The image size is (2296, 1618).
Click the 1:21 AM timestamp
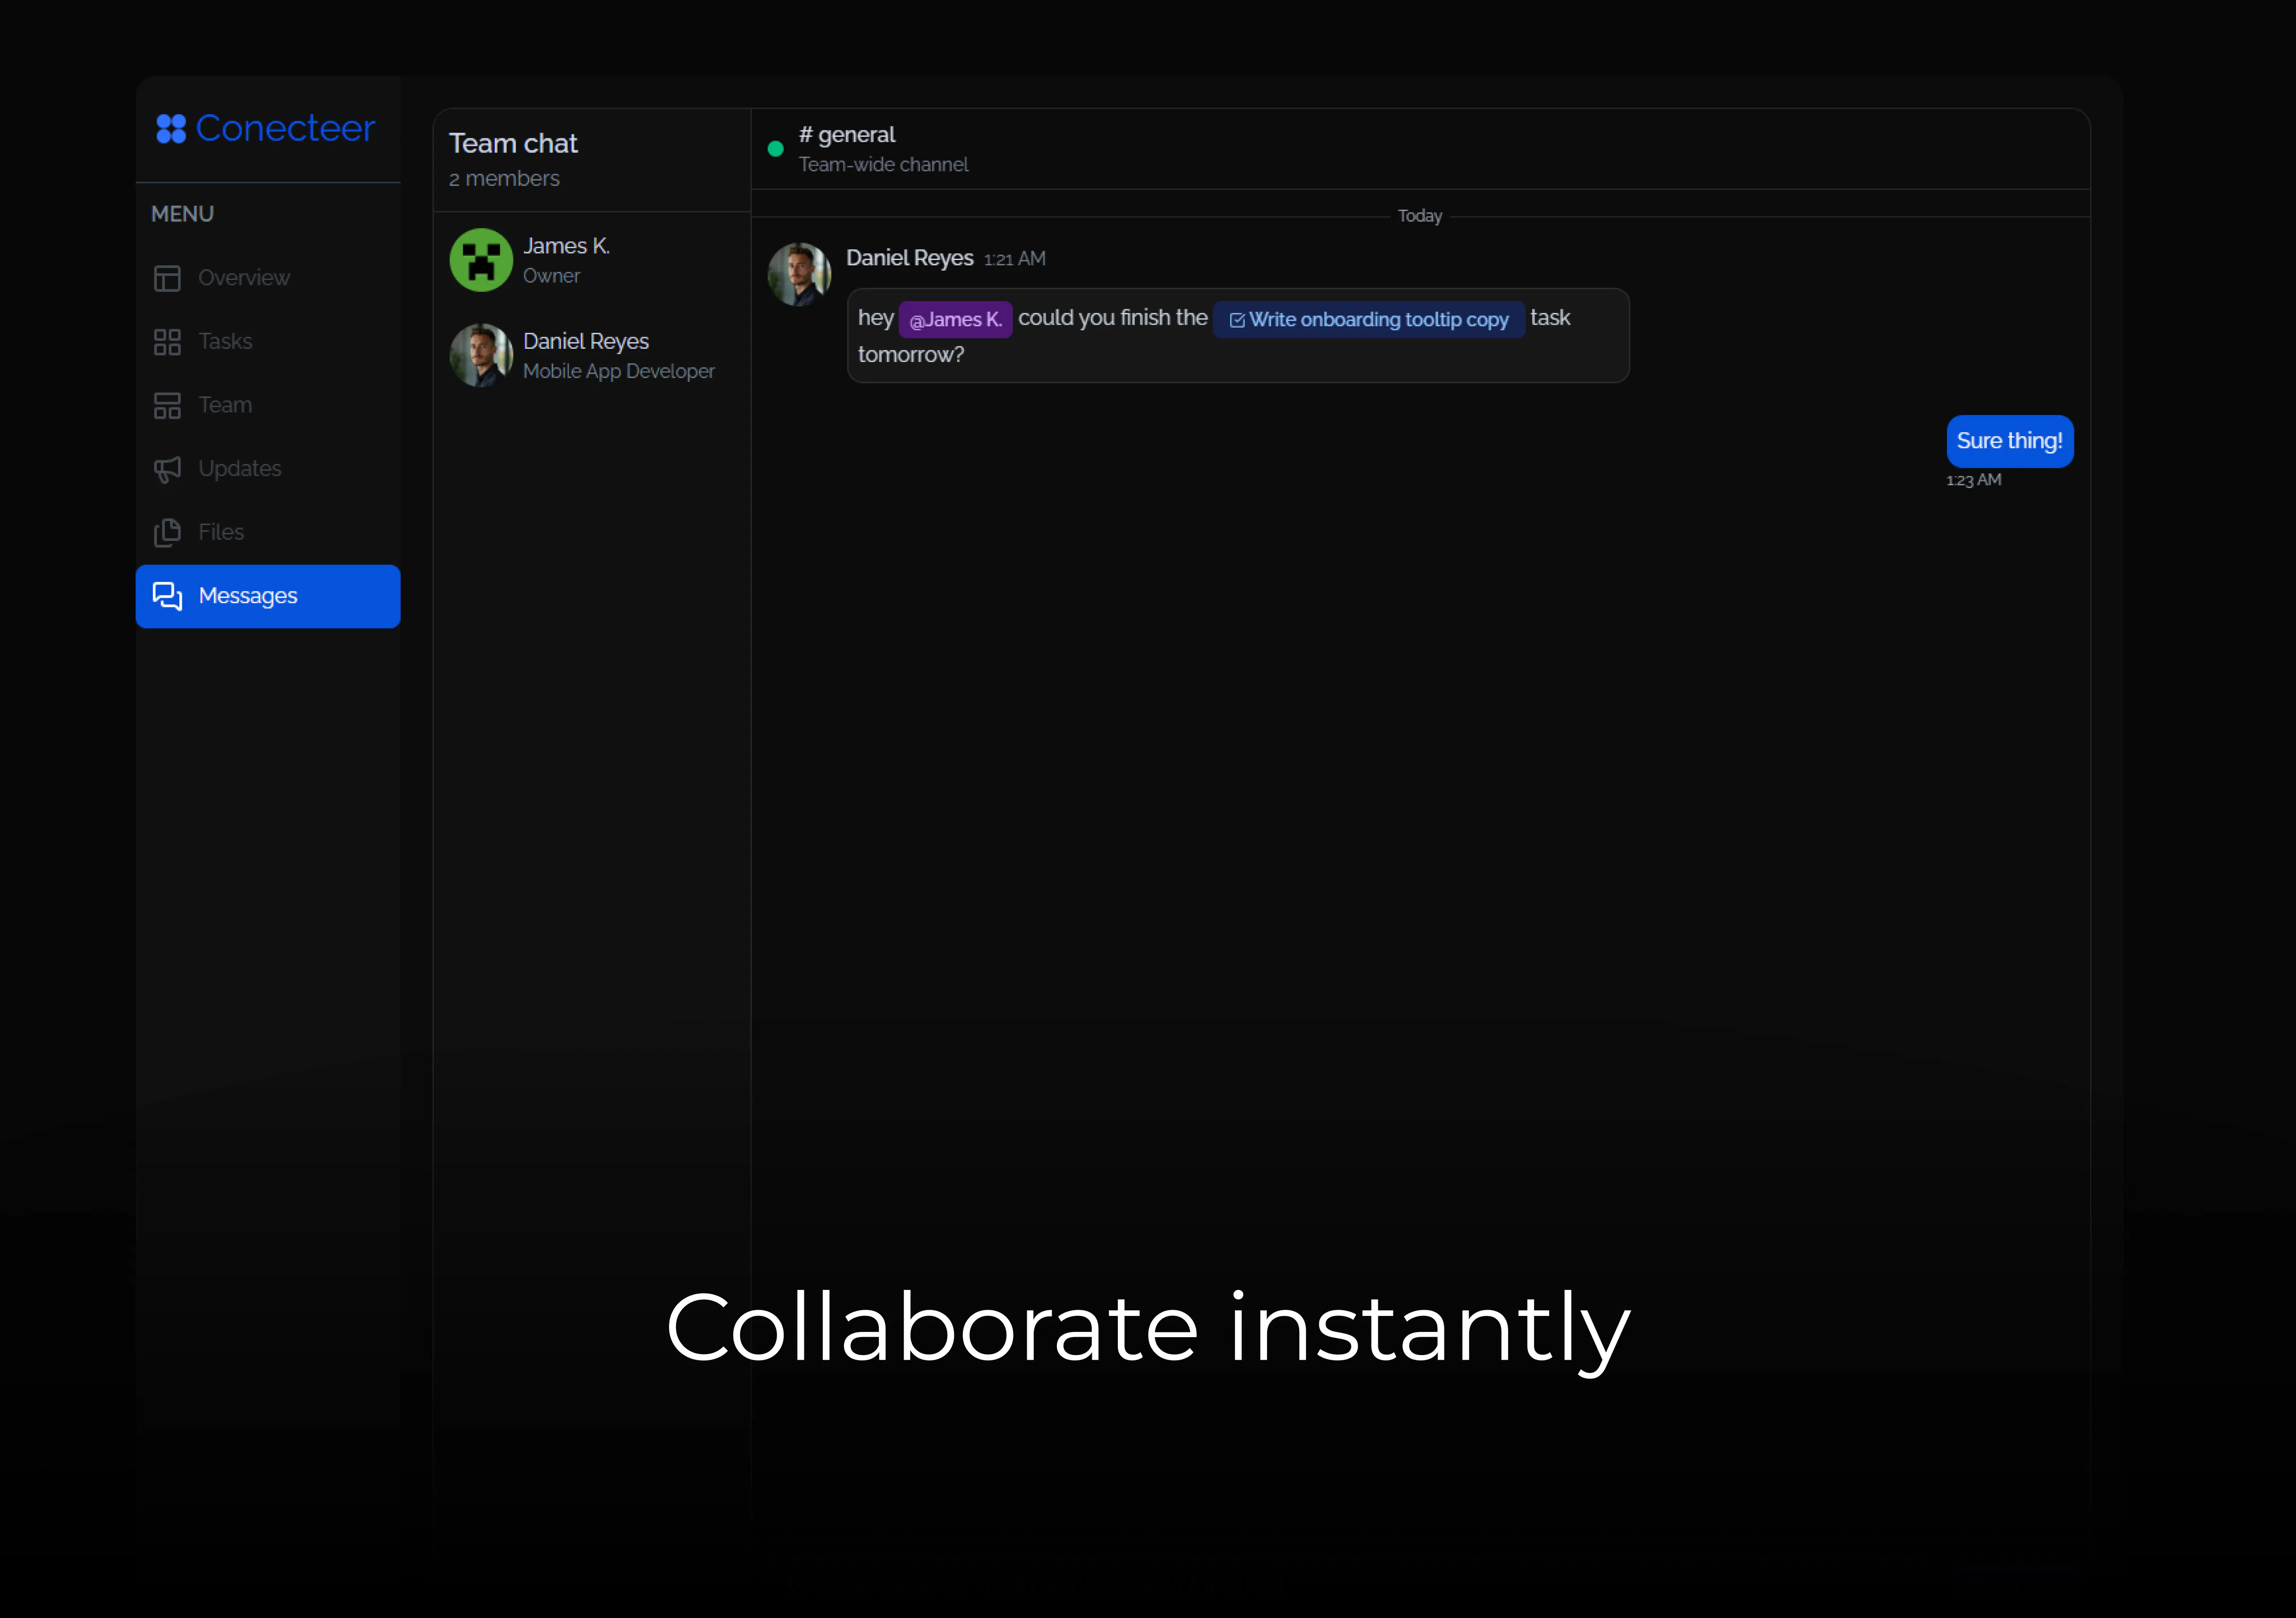point(1015,259)
